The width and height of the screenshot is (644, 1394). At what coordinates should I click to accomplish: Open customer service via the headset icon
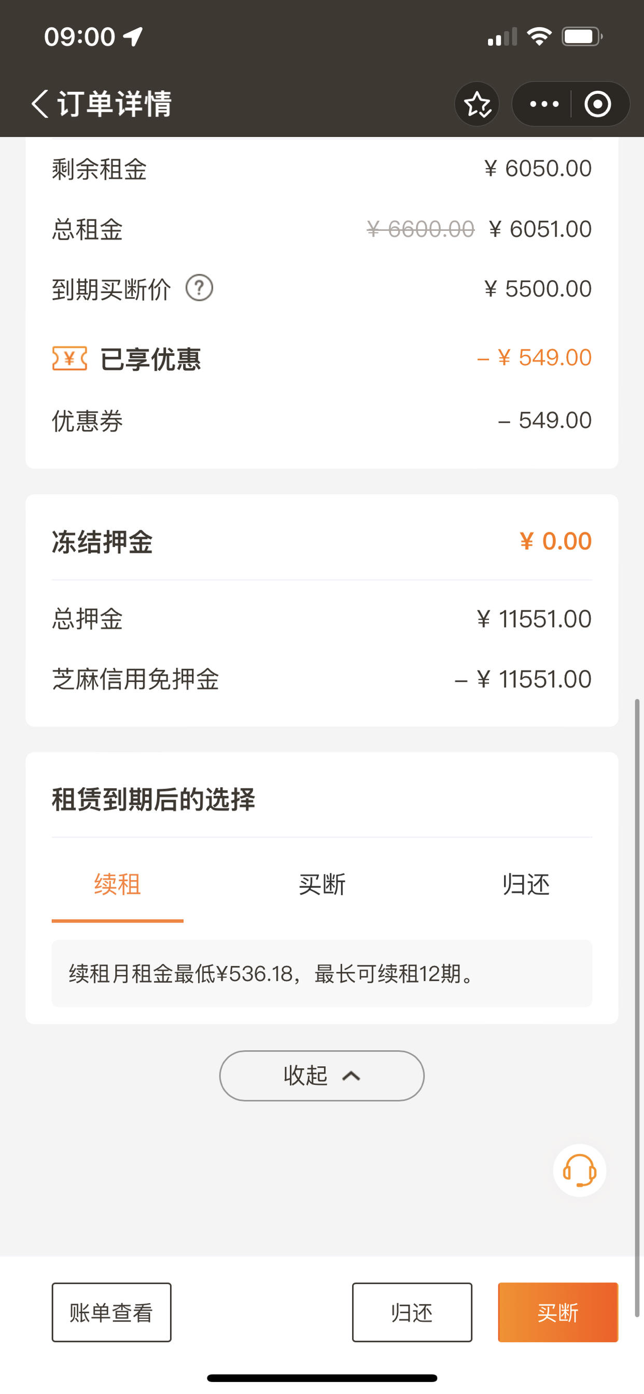click(579, 1170)
